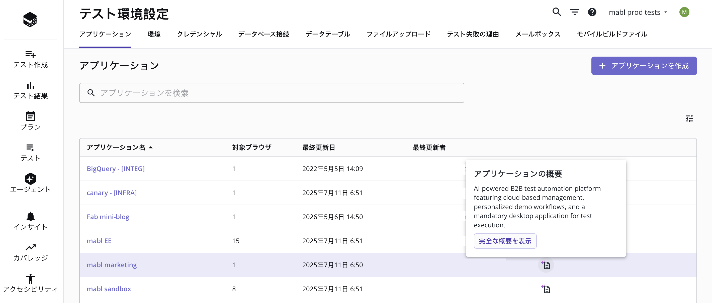712x303 pixels.
Task: Switch to the データテーブル tab
Action: [328, 34]
